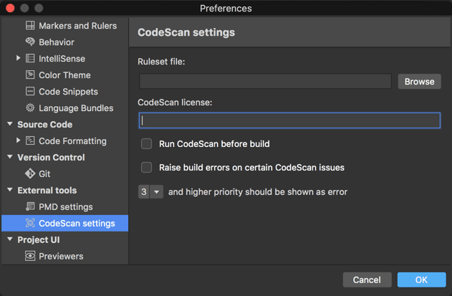The image size is (452, 296).
Task: Expand the IntelliSense tree node
Action: coord(18,58)
